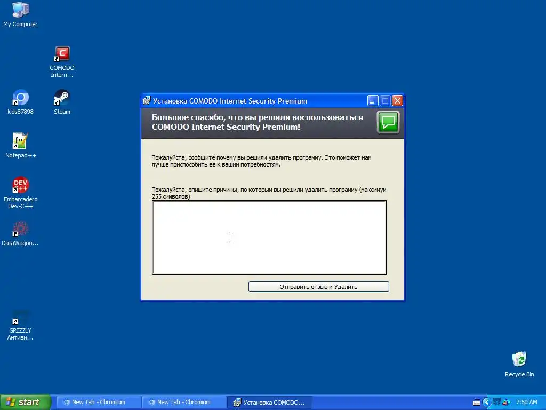Select the COMODO Internet Security desktop shortcut
The height and width of the screenshot is (410, 546).
click(x=62, y=62)
